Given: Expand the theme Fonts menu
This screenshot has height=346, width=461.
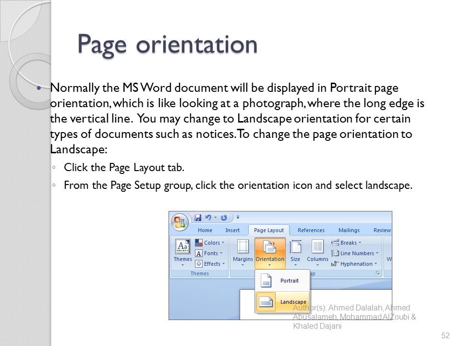Looking at the screenshot, I should [209, 253].
